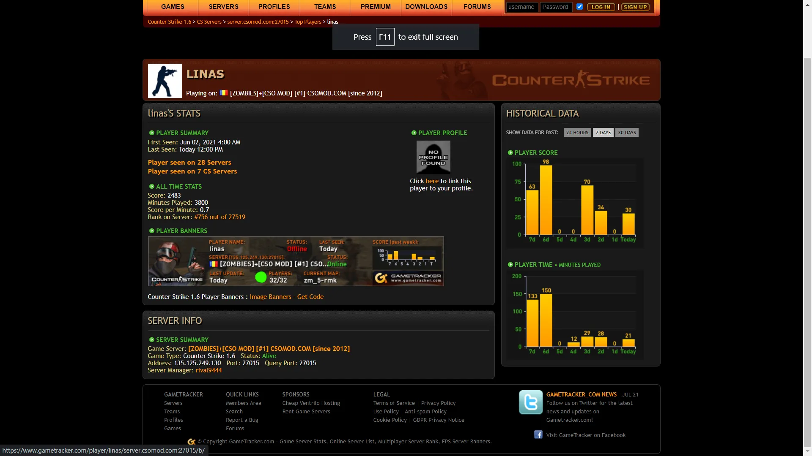Click the GameTracker copyright logo icon
This screenshot has width=812, height=456.
click(192, 442)
